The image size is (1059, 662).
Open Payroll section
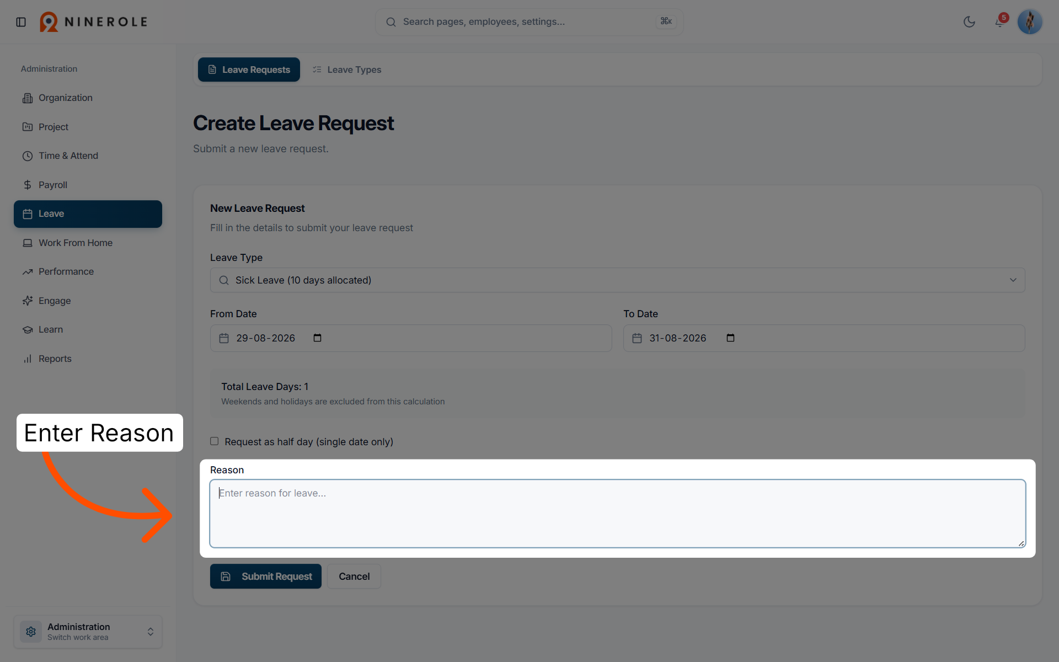point(88,185)
